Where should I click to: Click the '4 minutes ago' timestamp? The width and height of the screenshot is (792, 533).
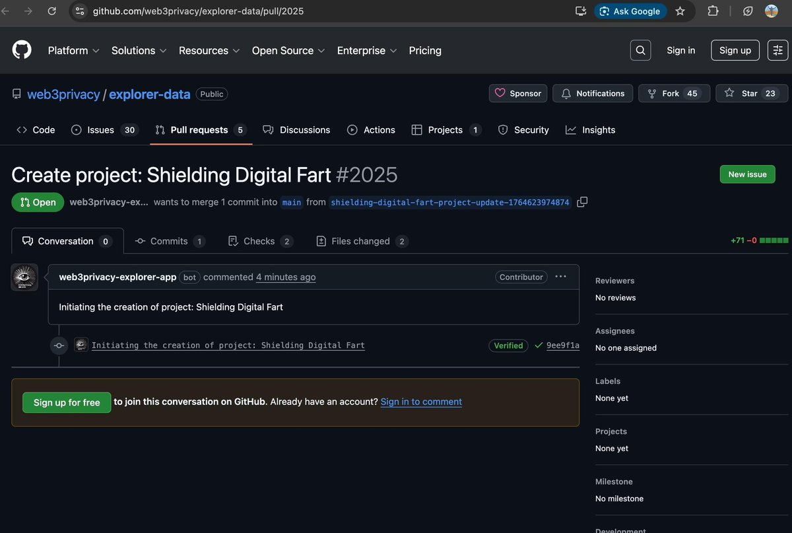[x=286, y=277]
